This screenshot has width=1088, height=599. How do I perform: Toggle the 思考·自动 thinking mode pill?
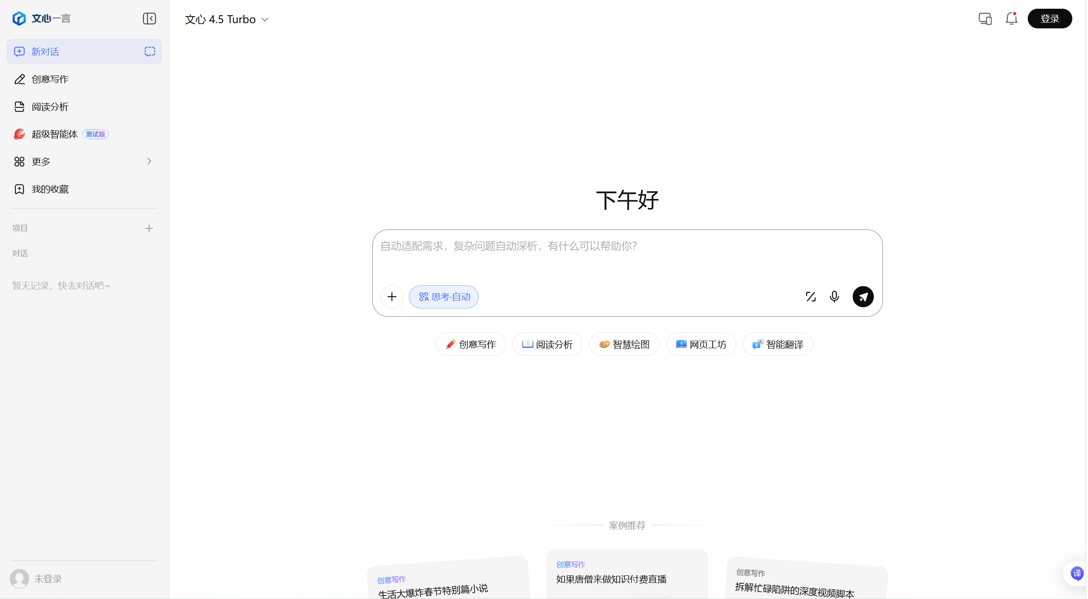pos(443,296)
